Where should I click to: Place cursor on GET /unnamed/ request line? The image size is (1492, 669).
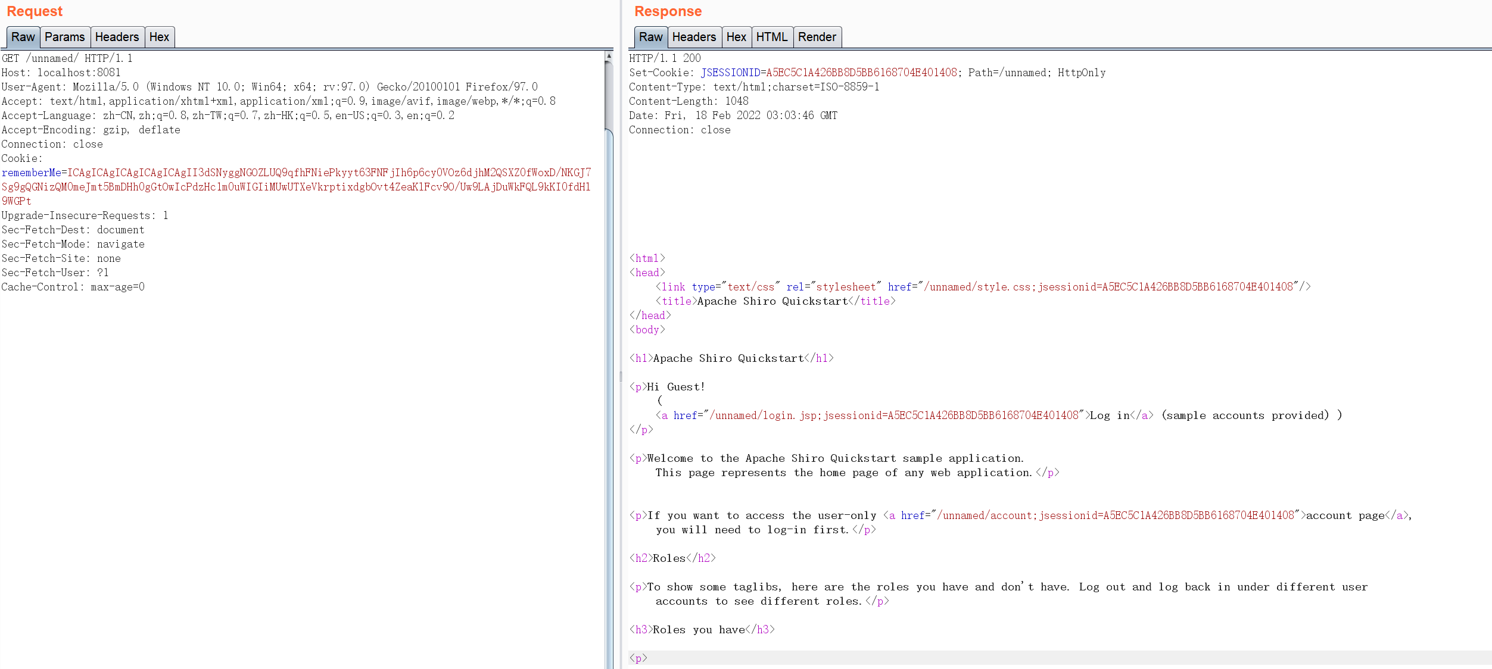pos(67,58)
